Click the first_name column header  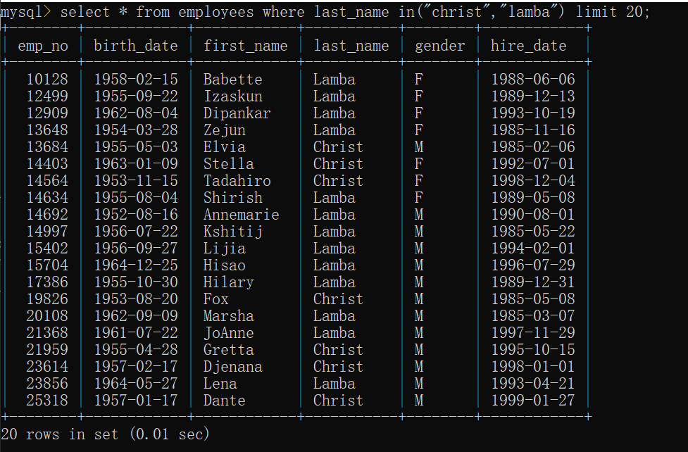(x=245, y=46)
